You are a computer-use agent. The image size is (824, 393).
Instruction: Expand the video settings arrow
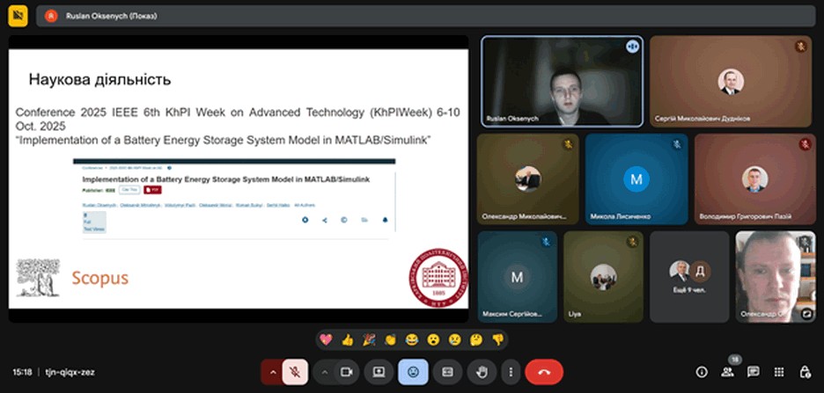point(324,372)
